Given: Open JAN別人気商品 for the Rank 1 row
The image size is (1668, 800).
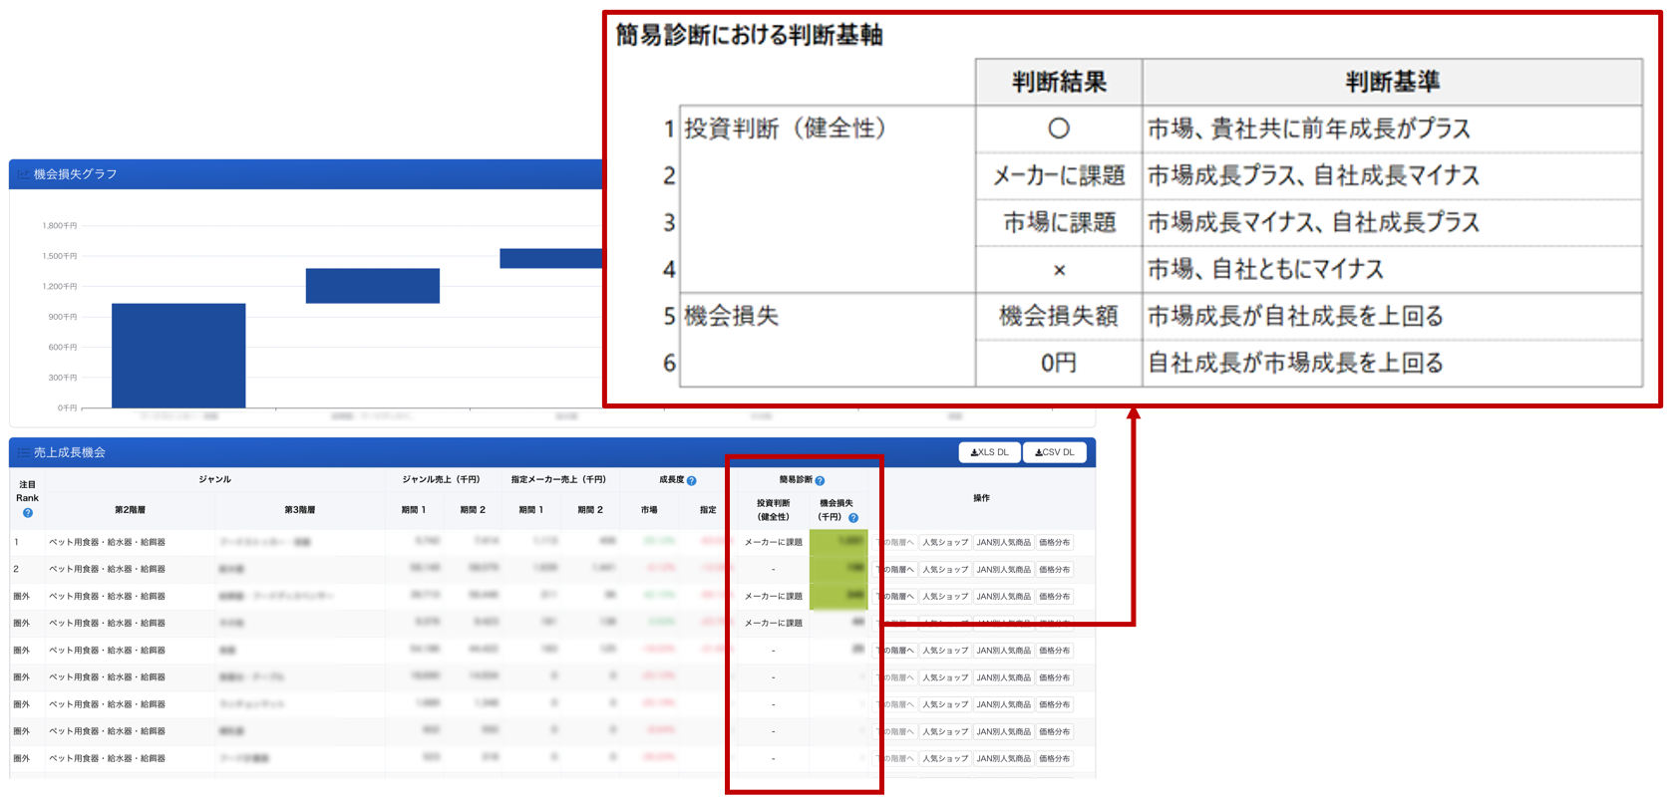Looking at the screenshot, I should click(1003, 542).
